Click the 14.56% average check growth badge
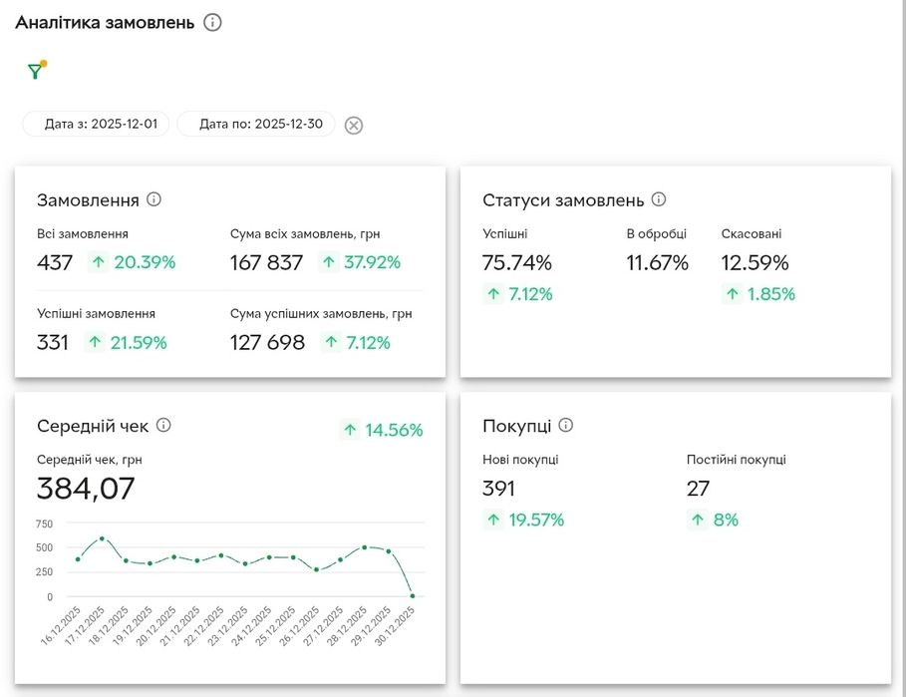 pyautogui.click(x=382, y=430)
